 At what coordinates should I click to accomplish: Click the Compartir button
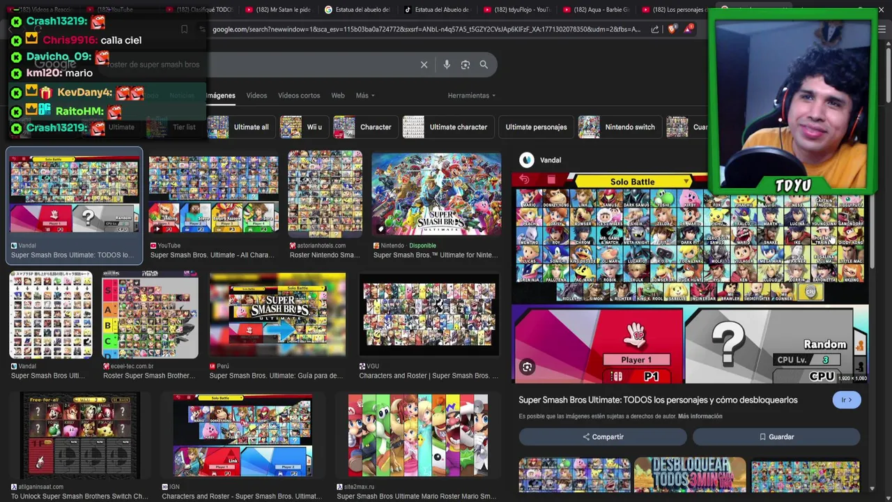click(x=603, y=436)
